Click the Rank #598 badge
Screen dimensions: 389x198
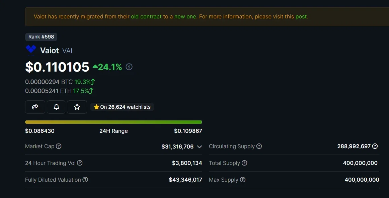(x=41, y=37)
